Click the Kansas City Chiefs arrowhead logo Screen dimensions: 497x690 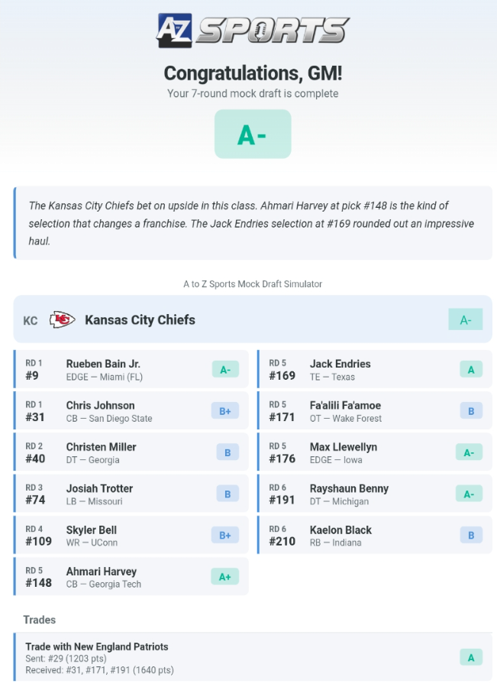point(62,320)
